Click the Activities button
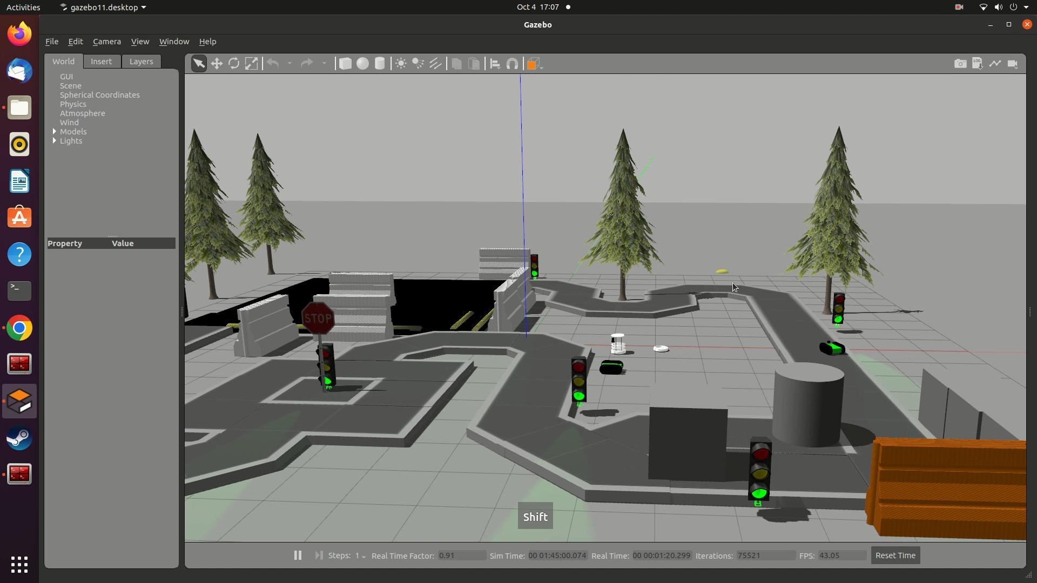The width and height of the screenshot is (1037, 583). pyautogui.click(x=23, y=7)
